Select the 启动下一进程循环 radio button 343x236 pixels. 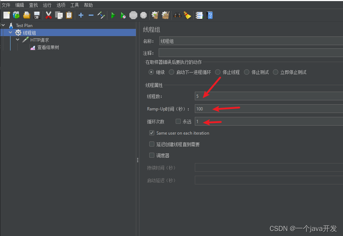click(x=171, y=72)
